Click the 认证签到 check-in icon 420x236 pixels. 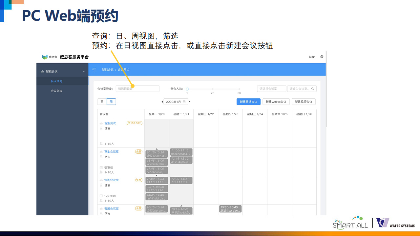[x=101, y=196]
